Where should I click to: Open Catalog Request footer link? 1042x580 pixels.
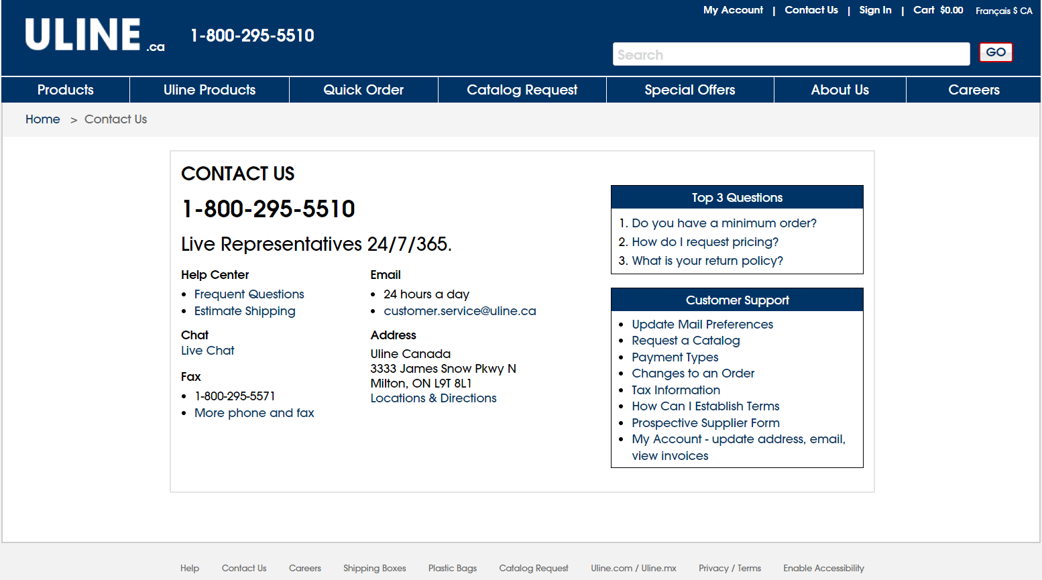point(534,568)
